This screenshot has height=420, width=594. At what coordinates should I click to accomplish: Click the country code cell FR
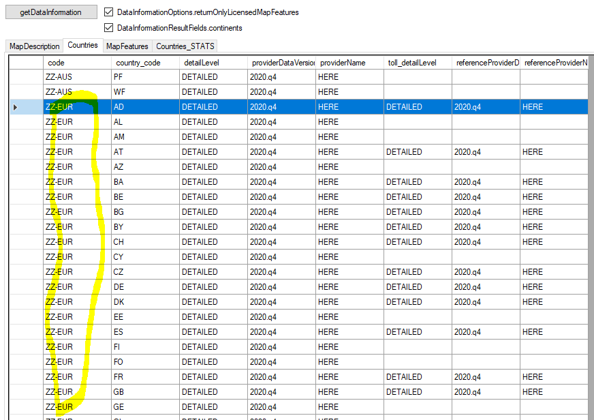[x=144, y=377]
